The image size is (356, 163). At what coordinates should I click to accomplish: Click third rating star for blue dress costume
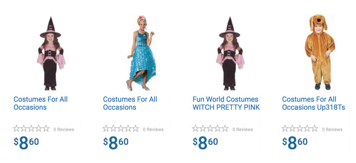click(x=121, y=129)
